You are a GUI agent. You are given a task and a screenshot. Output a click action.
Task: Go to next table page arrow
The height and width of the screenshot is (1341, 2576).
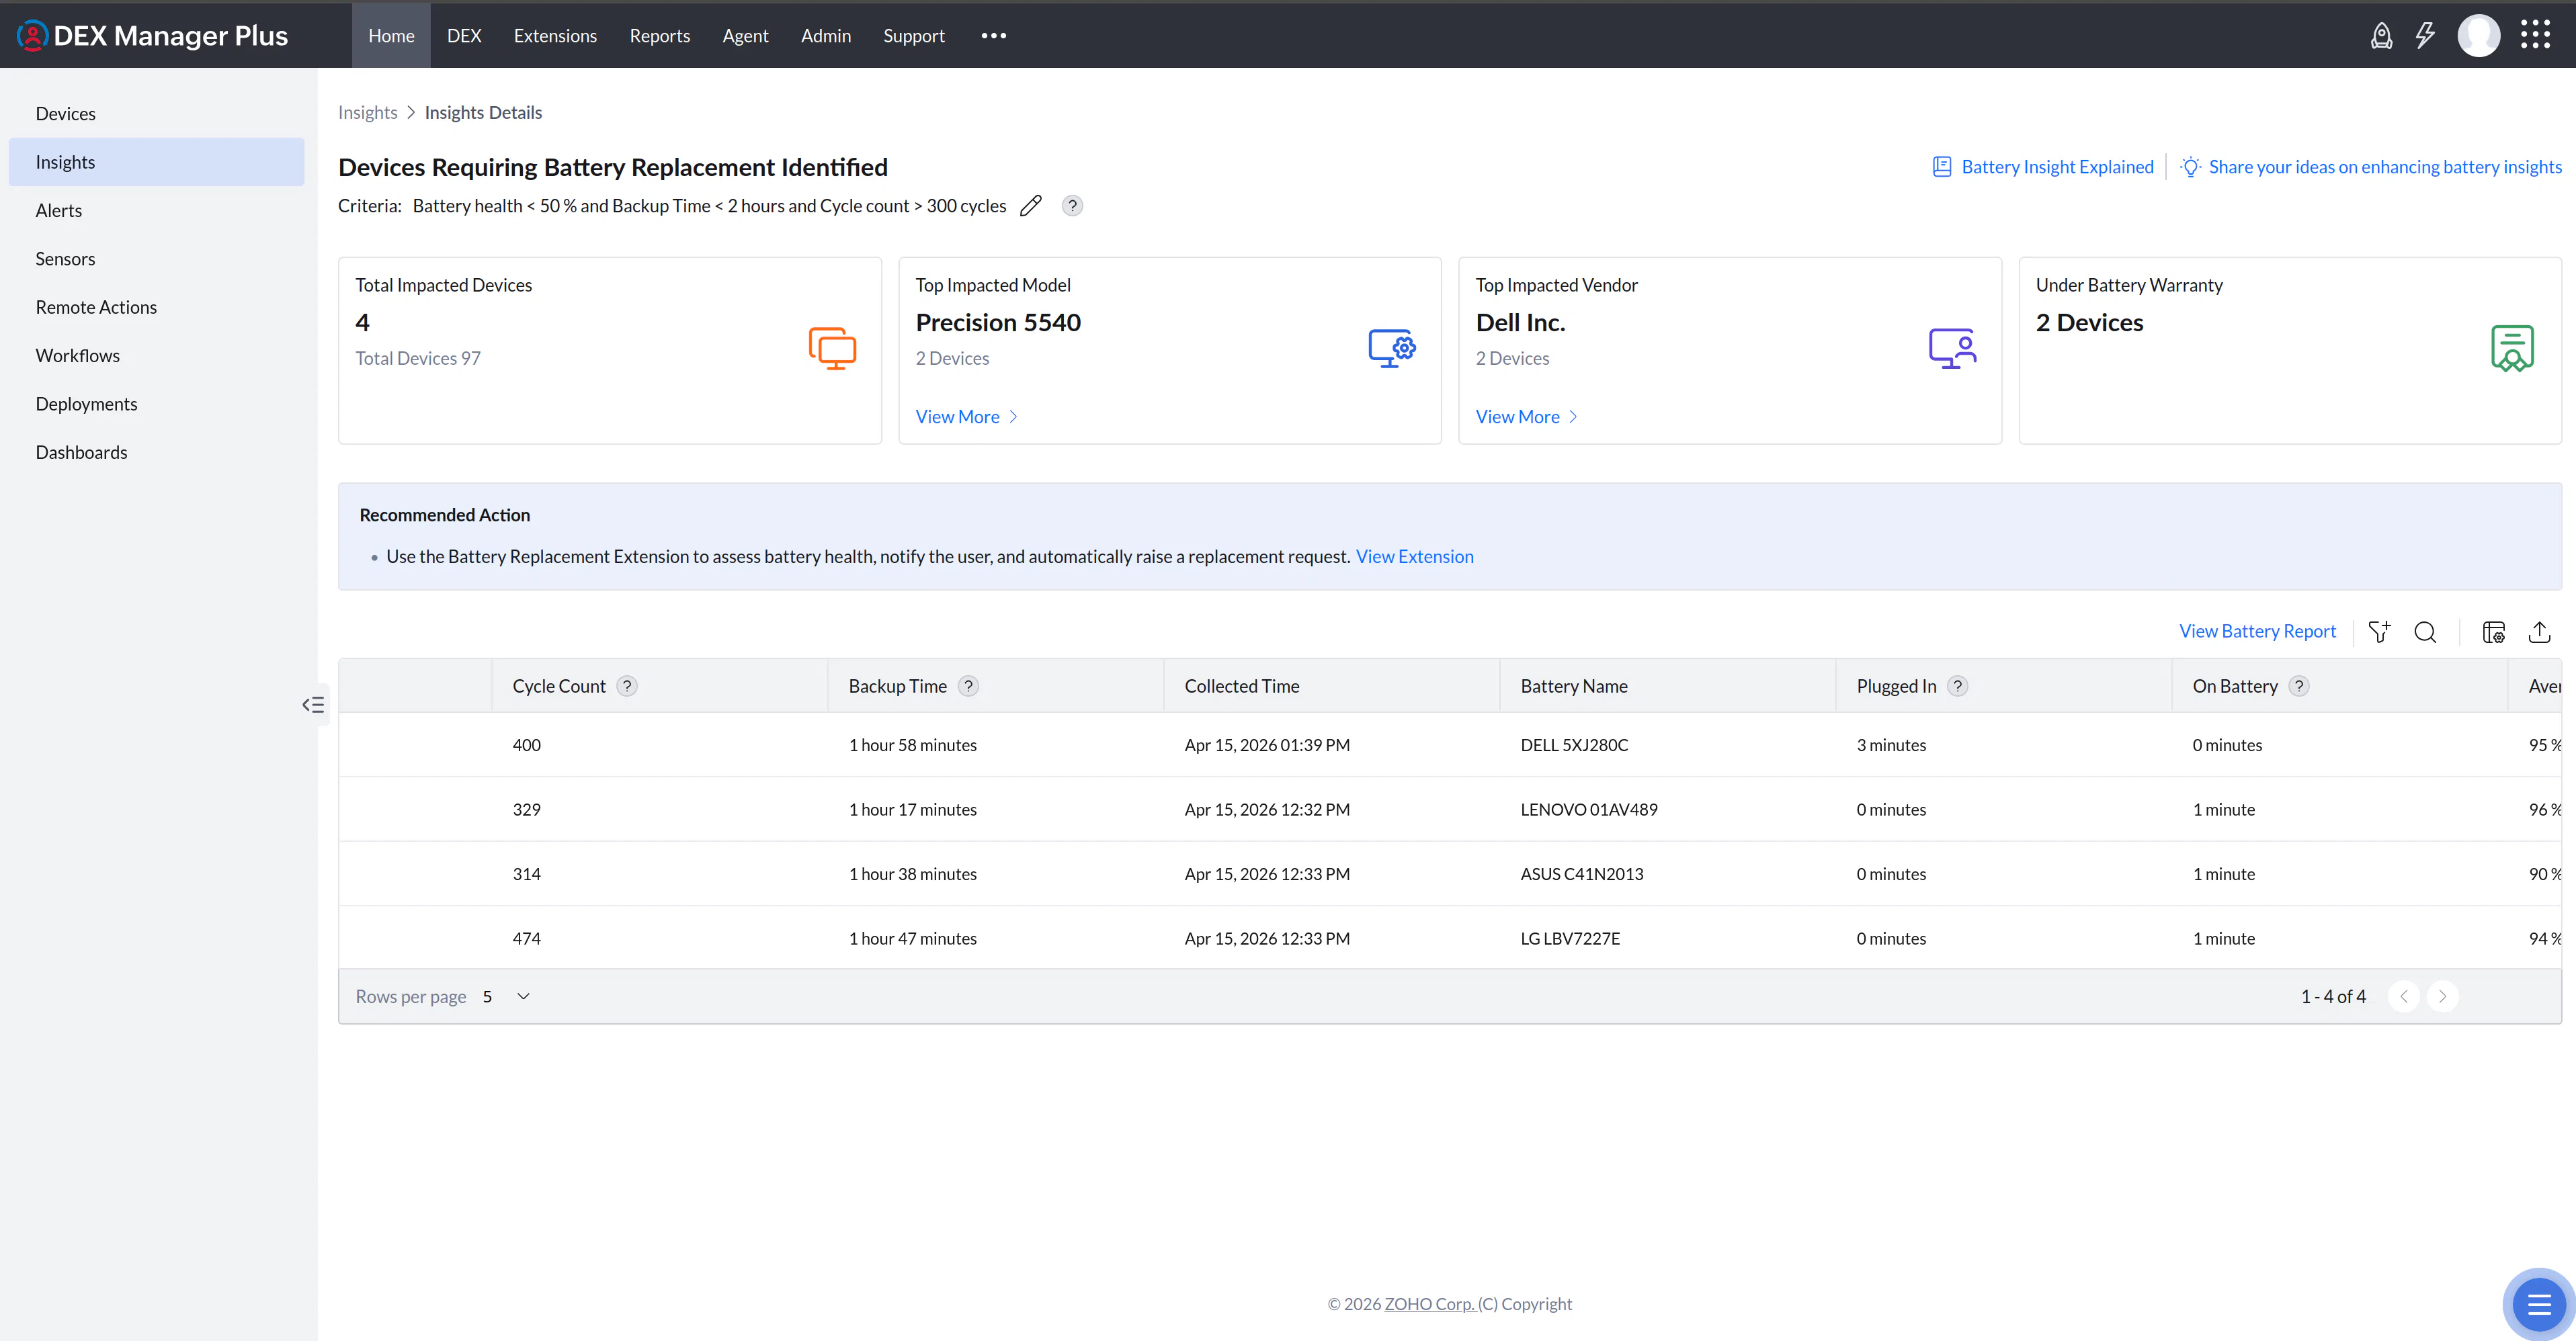point(2443,997)
